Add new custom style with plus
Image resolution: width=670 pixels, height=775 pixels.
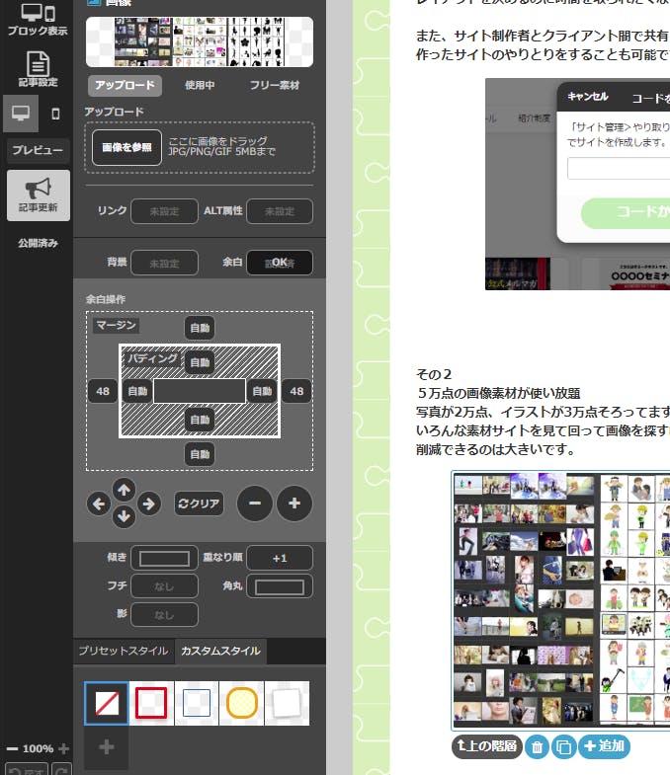click(107, 746)
